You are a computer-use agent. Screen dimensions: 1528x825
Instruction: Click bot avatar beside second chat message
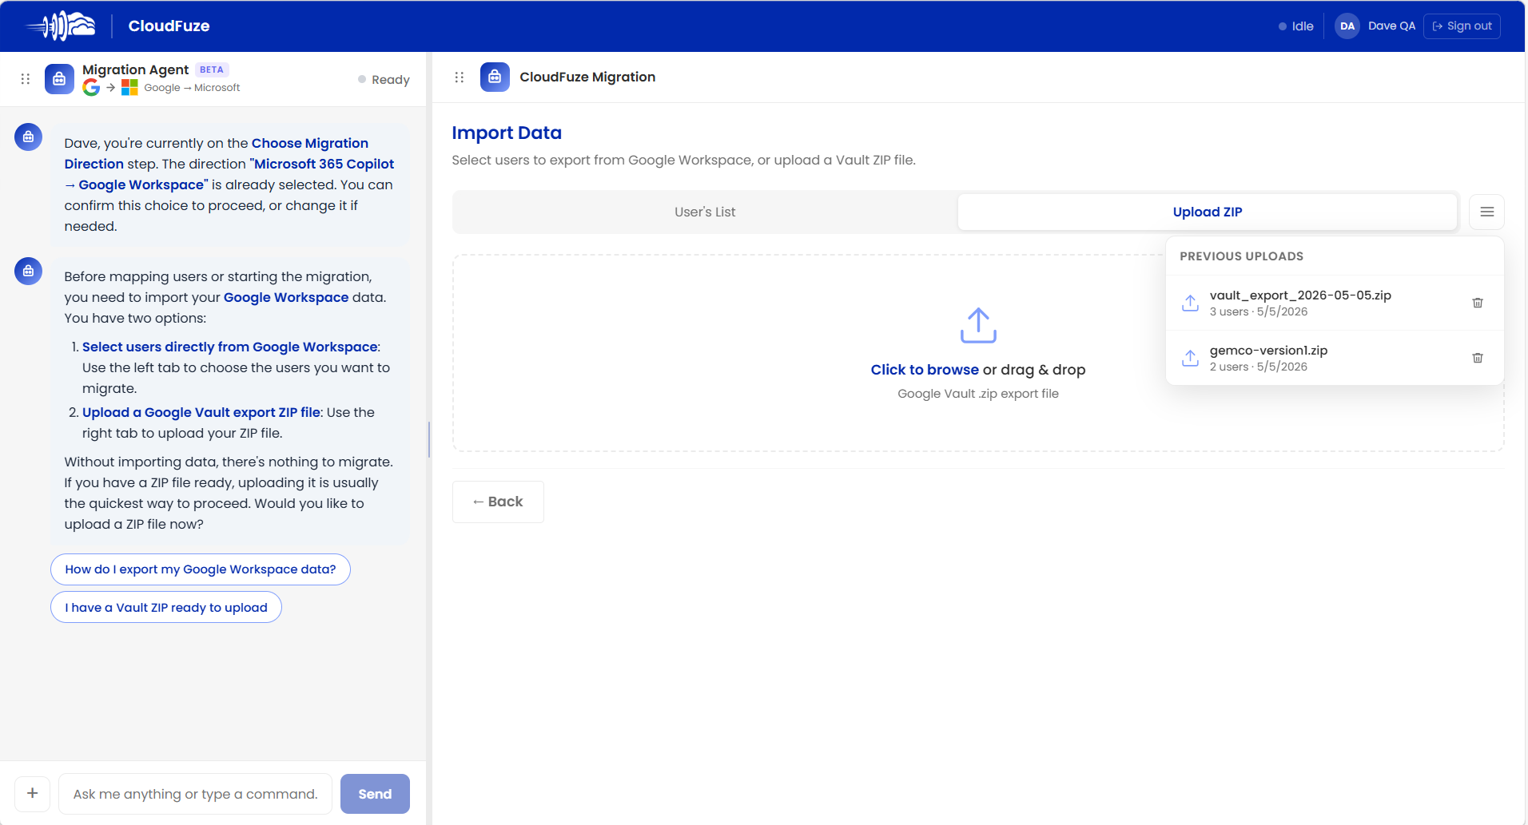click(x=28, y=272)
